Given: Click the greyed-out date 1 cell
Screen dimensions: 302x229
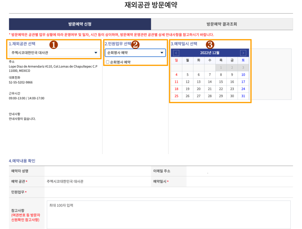Looking at the screenshot, I should (x=221, y=68).
